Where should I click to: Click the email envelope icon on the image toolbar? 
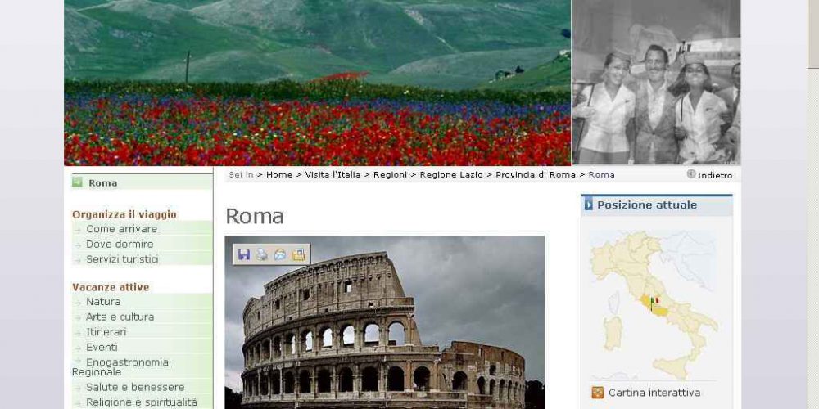[x=280, y=254]
